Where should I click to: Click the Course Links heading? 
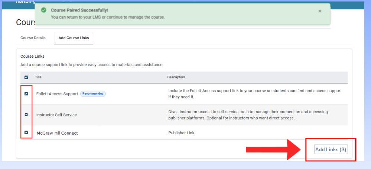click(x=32, y=56)
